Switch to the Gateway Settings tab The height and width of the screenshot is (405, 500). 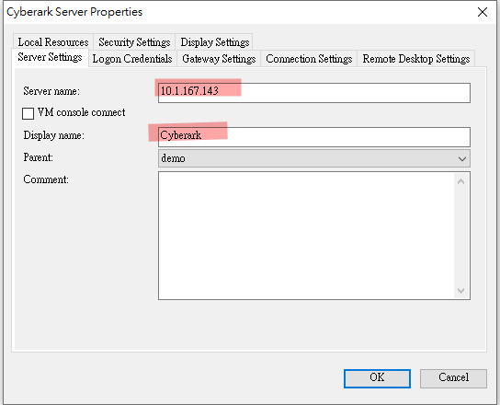tap(219, 59)
